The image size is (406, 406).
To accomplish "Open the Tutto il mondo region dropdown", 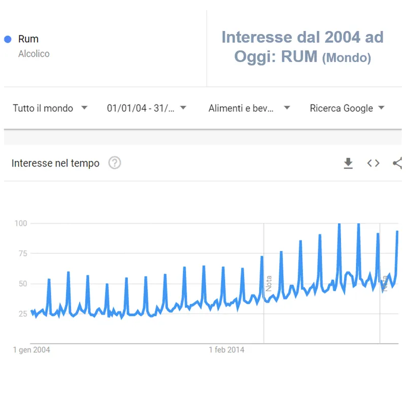I will coord(50,108).
